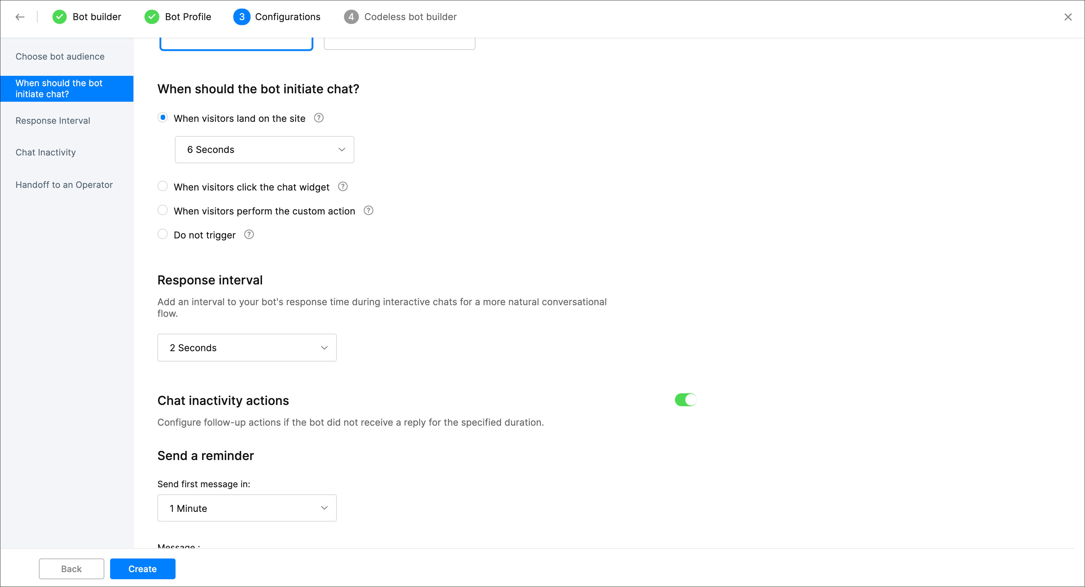
Task: Click the green checkmark beside Bot Profile
Action: pyautogui.click(x=152, y=17)
